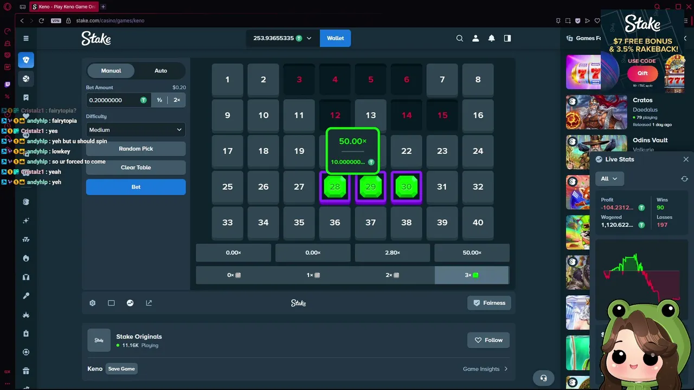Switch to Manual betting mode
694x390 pixels.
[111, 71]
